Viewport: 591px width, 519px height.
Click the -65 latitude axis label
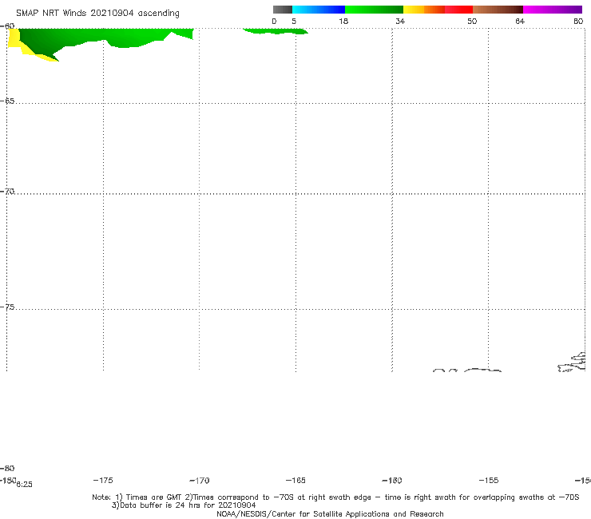pyautogui.click(x=7, y=101)
